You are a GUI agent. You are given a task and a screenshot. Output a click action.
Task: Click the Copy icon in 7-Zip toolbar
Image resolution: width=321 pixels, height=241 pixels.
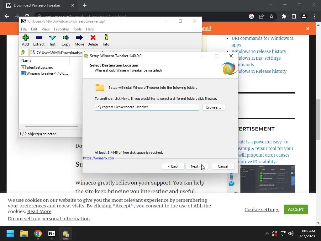66,40
